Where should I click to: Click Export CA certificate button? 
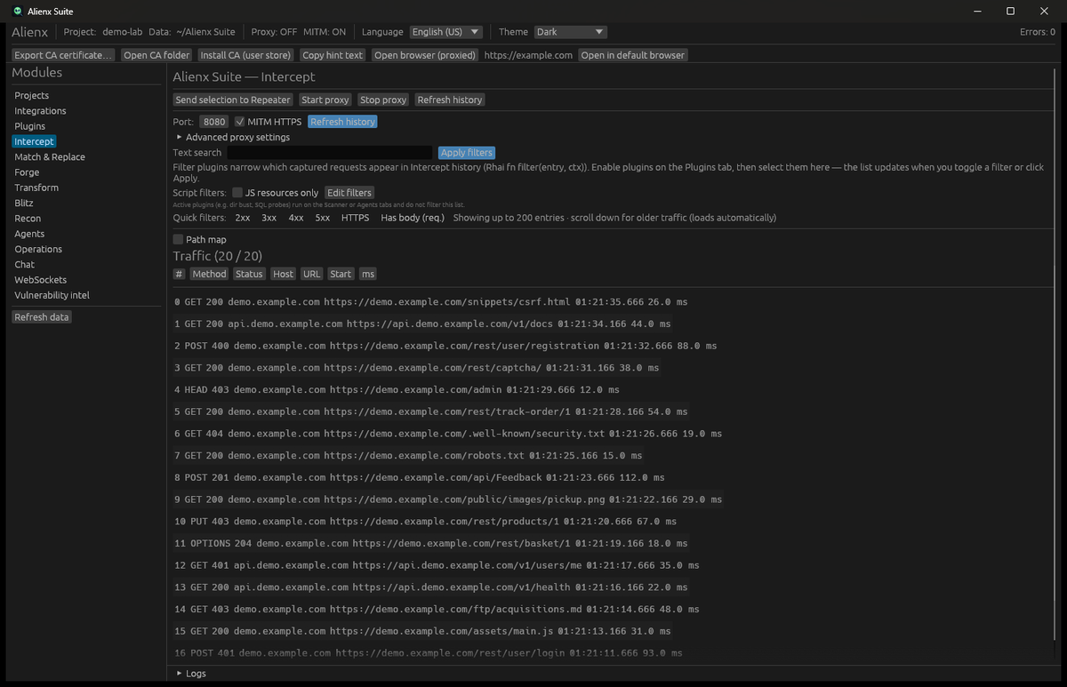pos(64,55)
